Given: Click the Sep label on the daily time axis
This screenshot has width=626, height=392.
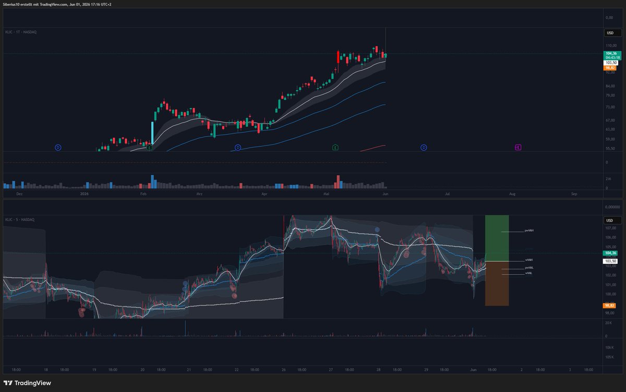Looking at the screenshot, I should pyautogui.click(x=574, y=194).
